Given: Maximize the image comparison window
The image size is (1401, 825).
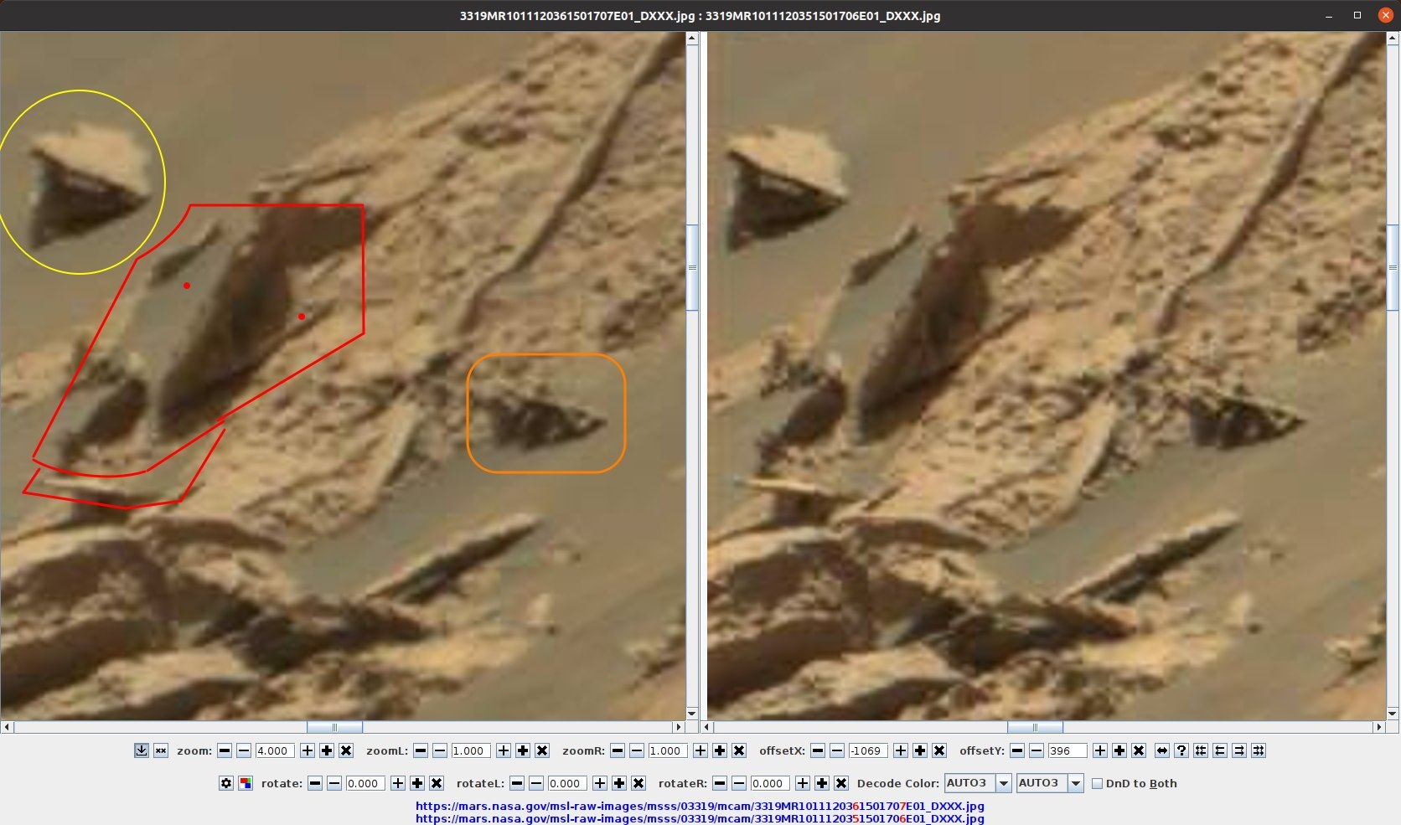Looking at the screenshot, I should click(x=1357, y=15).
